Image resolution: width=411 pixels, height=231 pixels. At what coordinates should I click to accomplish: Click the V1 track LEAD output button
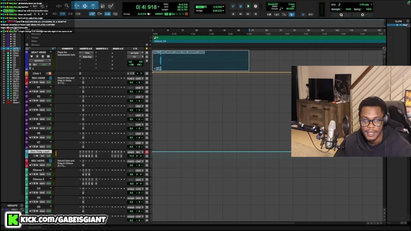tap(138, 88)
